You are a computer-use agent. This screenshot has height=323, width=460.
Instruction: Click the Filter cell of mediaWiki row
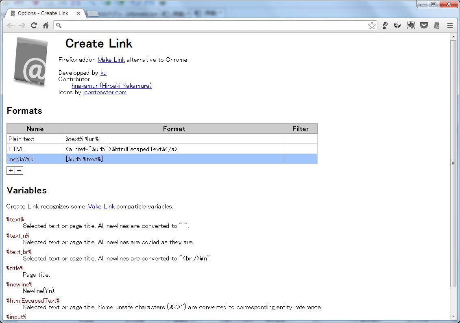tap(301, 159)
